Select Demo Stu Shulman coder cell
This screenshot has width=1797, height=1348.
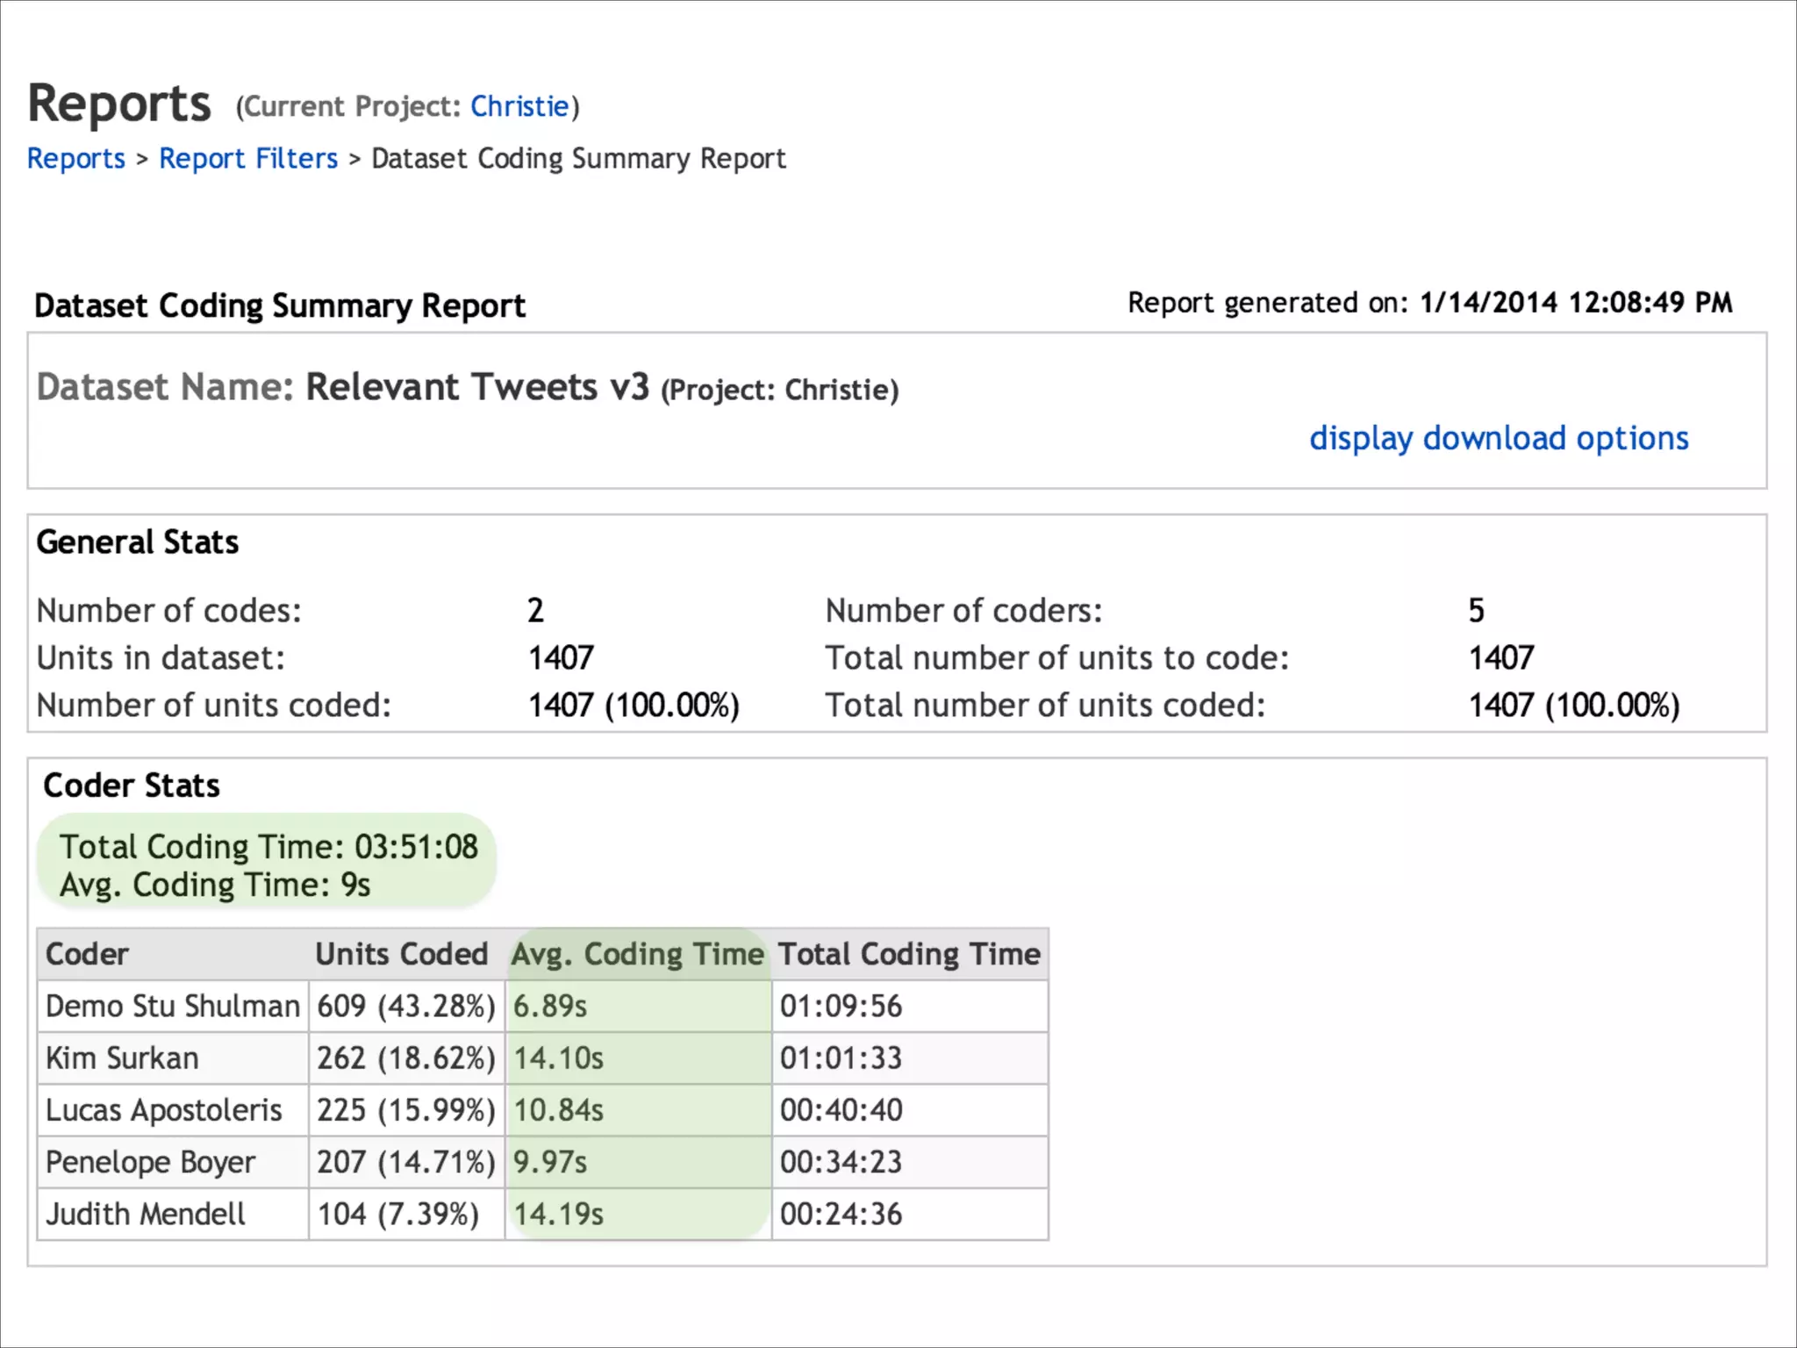172,1006
